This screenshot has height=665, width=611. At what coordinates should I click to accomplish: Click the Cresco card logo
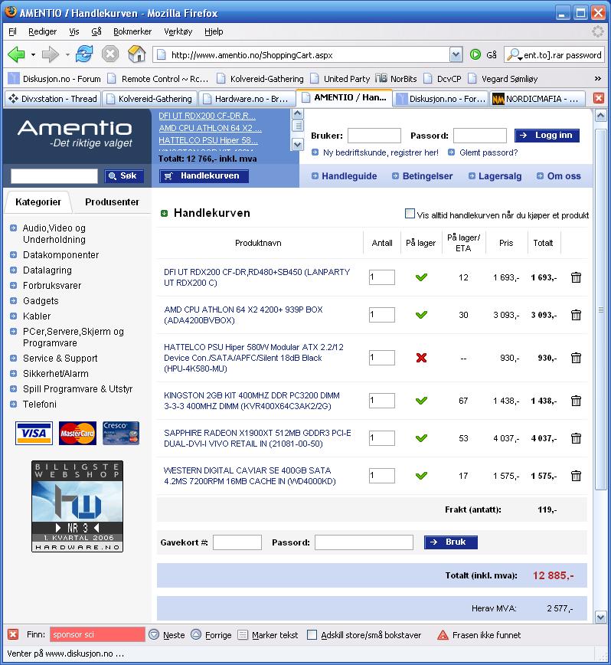click(121, 433)
